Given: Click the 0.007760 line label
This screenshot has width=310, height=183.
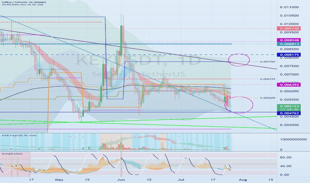Looking at the screenshot, I should click(x=267, y=62).
